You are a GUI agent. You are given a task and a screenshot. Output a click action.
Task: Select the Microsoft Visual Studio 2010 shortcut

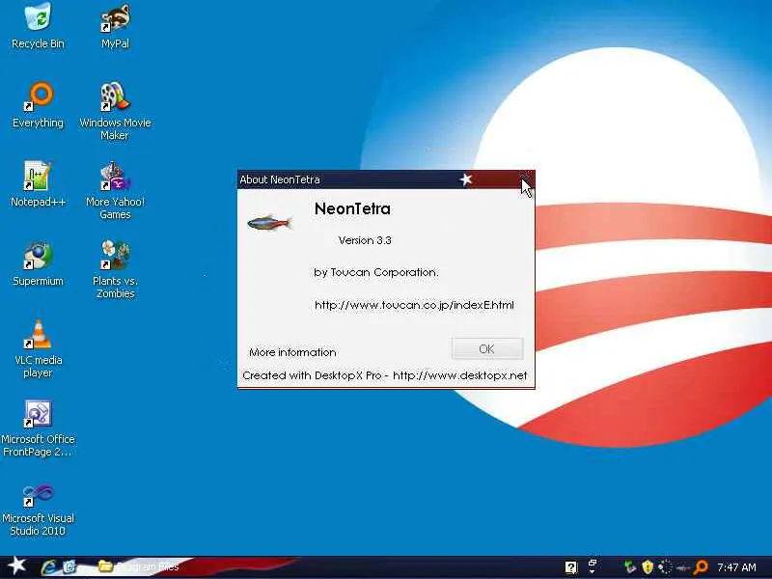(38, 508)
